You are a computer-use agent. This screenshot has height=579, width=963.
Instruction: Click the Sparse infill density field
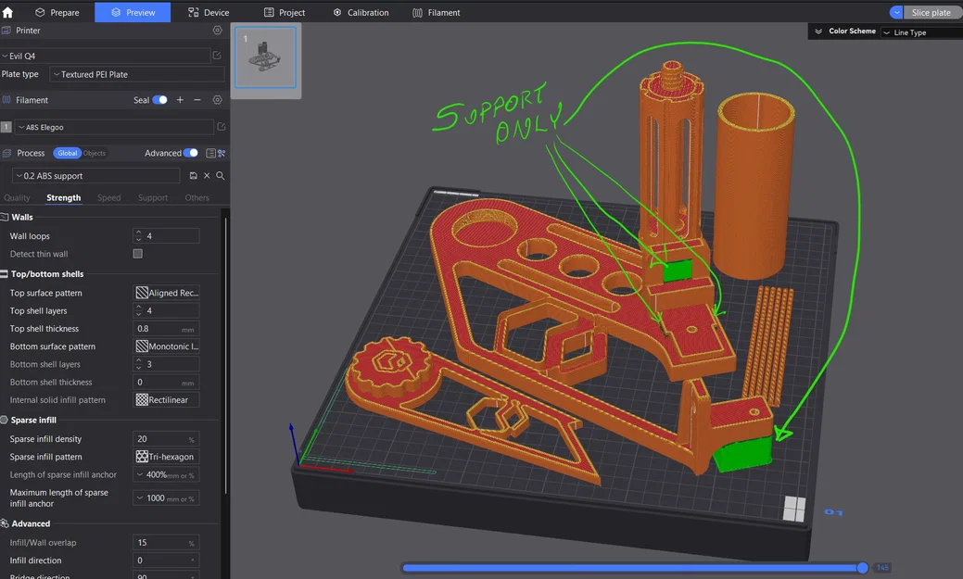(x=167, y=439)
